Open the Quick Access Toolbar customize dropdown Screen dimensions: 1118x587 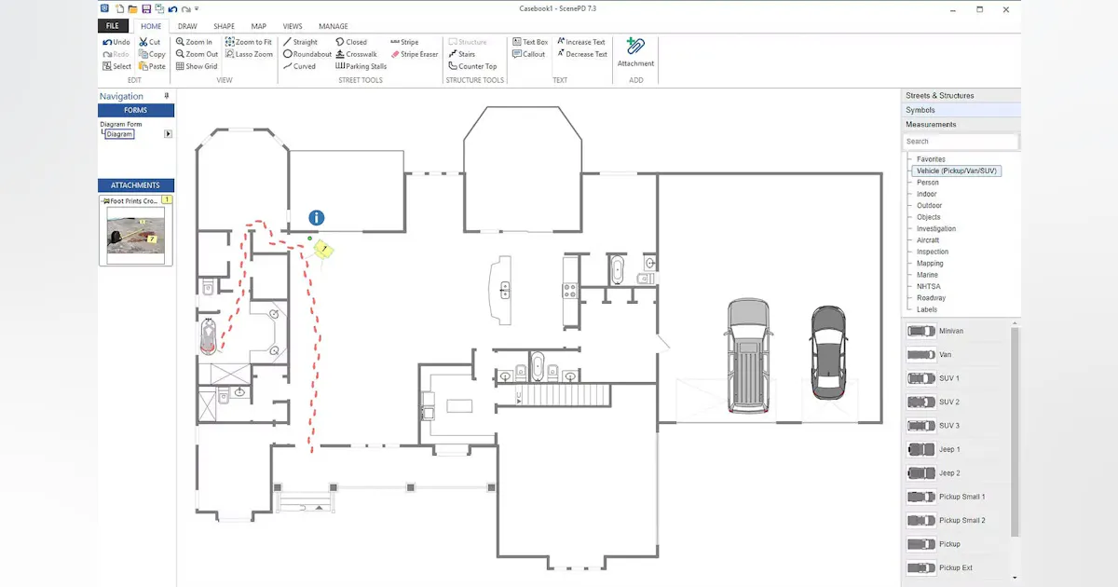tap(197, 8)
